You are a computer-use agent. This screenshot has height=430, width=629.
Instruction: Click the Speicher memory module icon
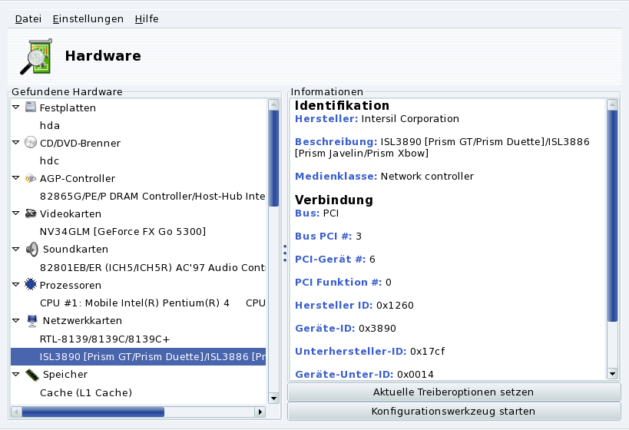[31, 374]
